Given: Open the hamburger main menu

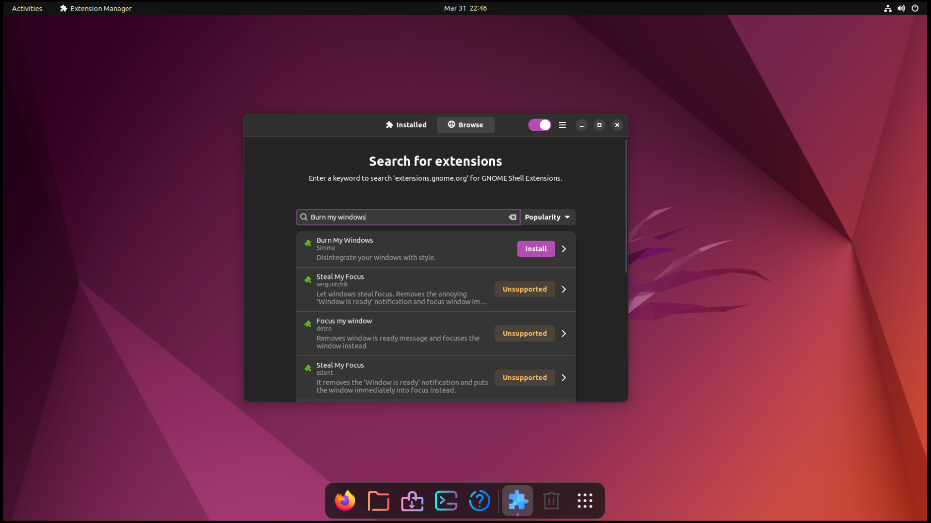Looking at the screenshot, I should tap(562, 125).
